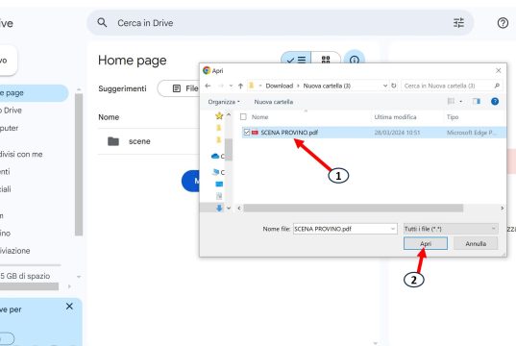Go up one folder level in dialog
Viewport: 516px width, 346px height.
240,86
